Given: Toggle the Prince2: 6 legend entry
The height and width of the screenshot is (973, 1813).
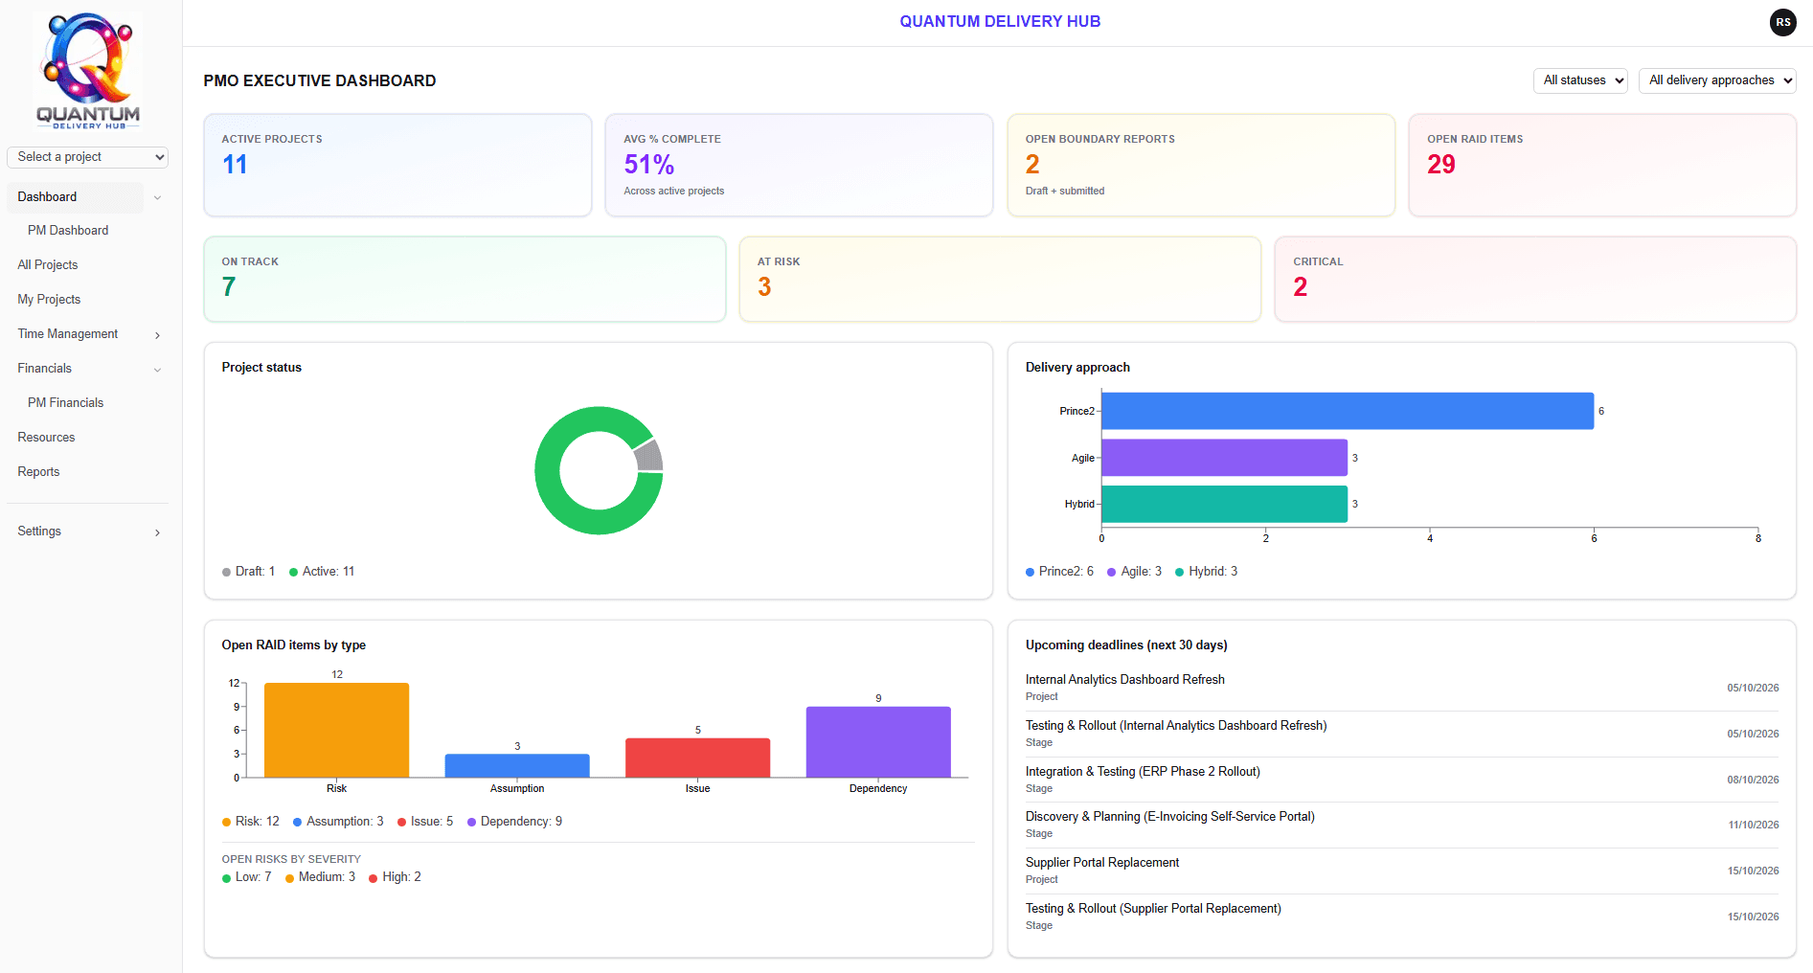Looking at the screenshot, I should 1059,572.
